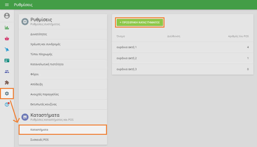The width and height of the screenshot is (257, 147).
Task: Click Ρυθμίσεις καταστήματος και POS heading
Action: point(52,120)
